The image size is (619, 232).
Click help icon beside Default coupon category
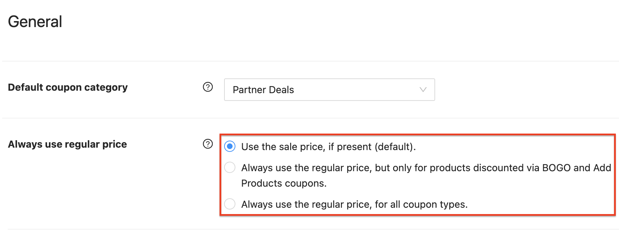208,87
